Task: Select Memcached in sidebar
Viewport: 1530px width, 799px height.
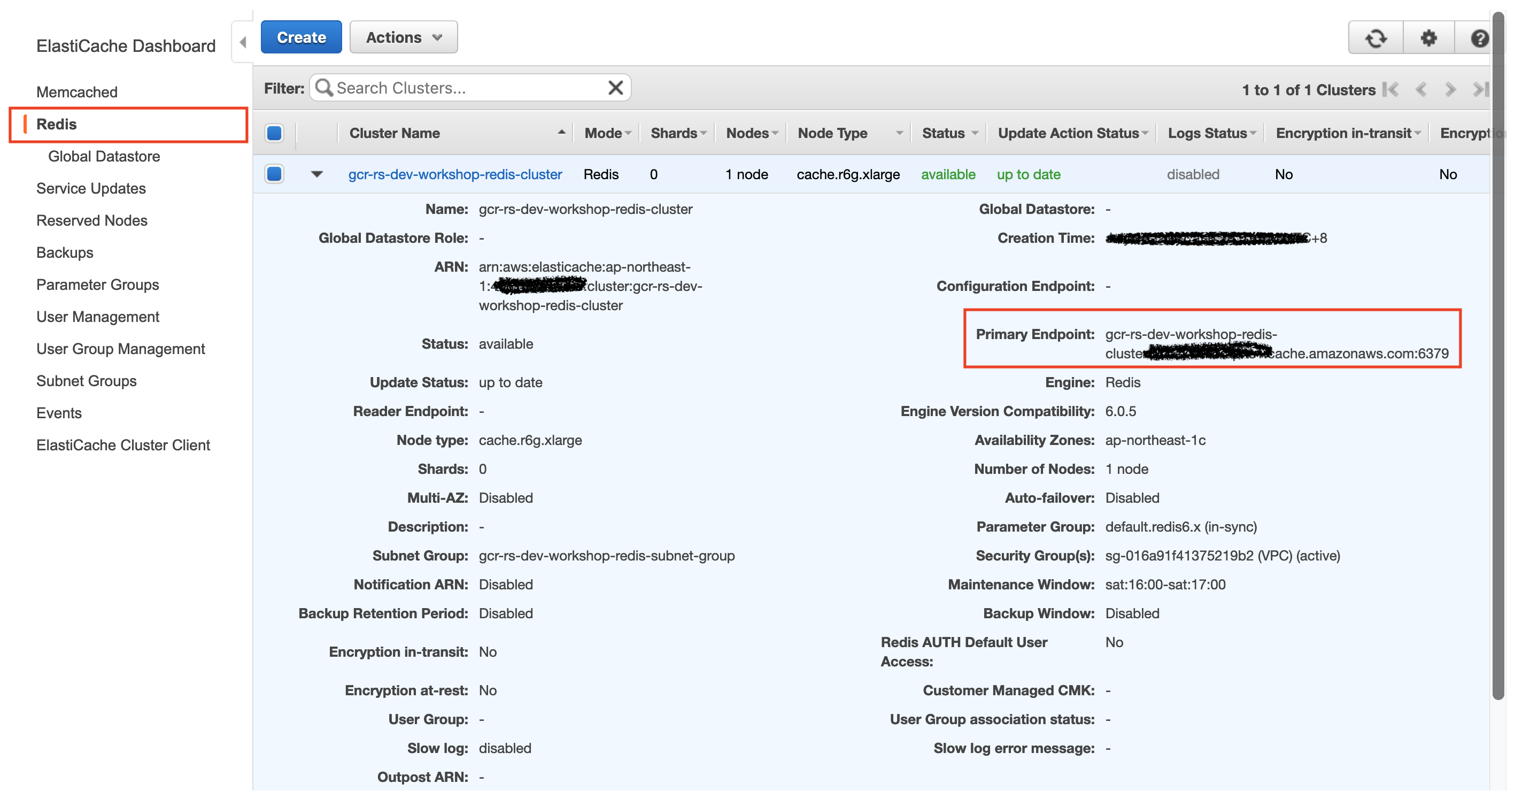Action: pos(77,92)
